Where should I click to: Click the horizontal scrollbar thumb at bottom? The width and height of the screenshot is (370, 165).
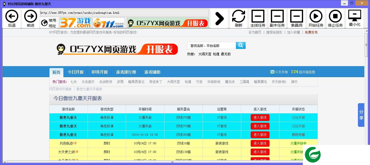tap(172, 162)
